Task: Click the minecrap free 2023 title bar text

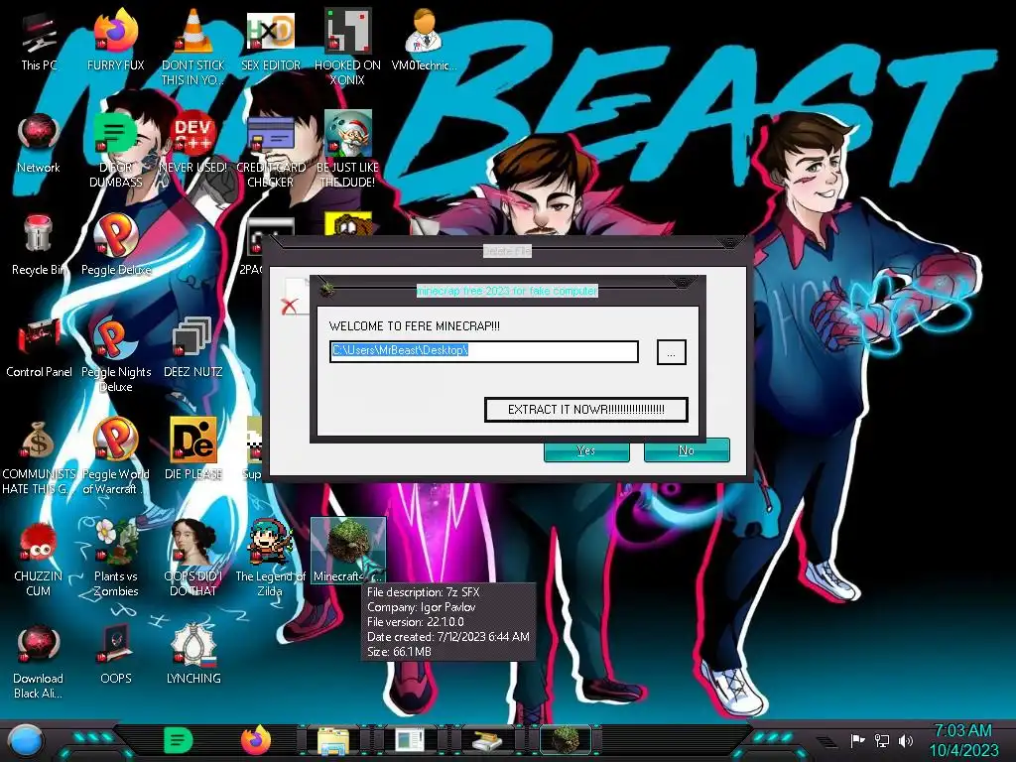Action: click(507, 291)
